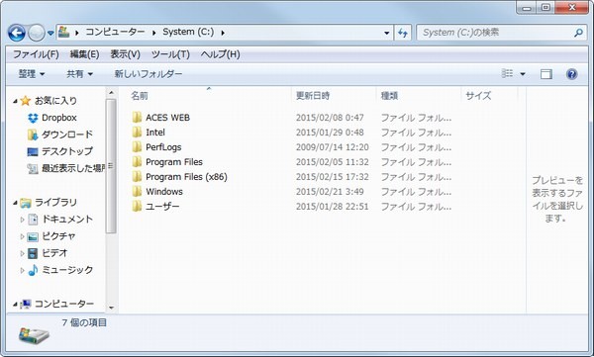
Task: Collapse the コンピューター tree node
Action: tap(15, 304)
